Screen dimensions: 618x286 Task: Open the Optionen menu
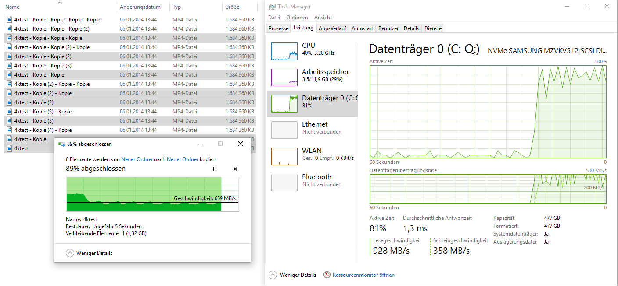point(297,18)
